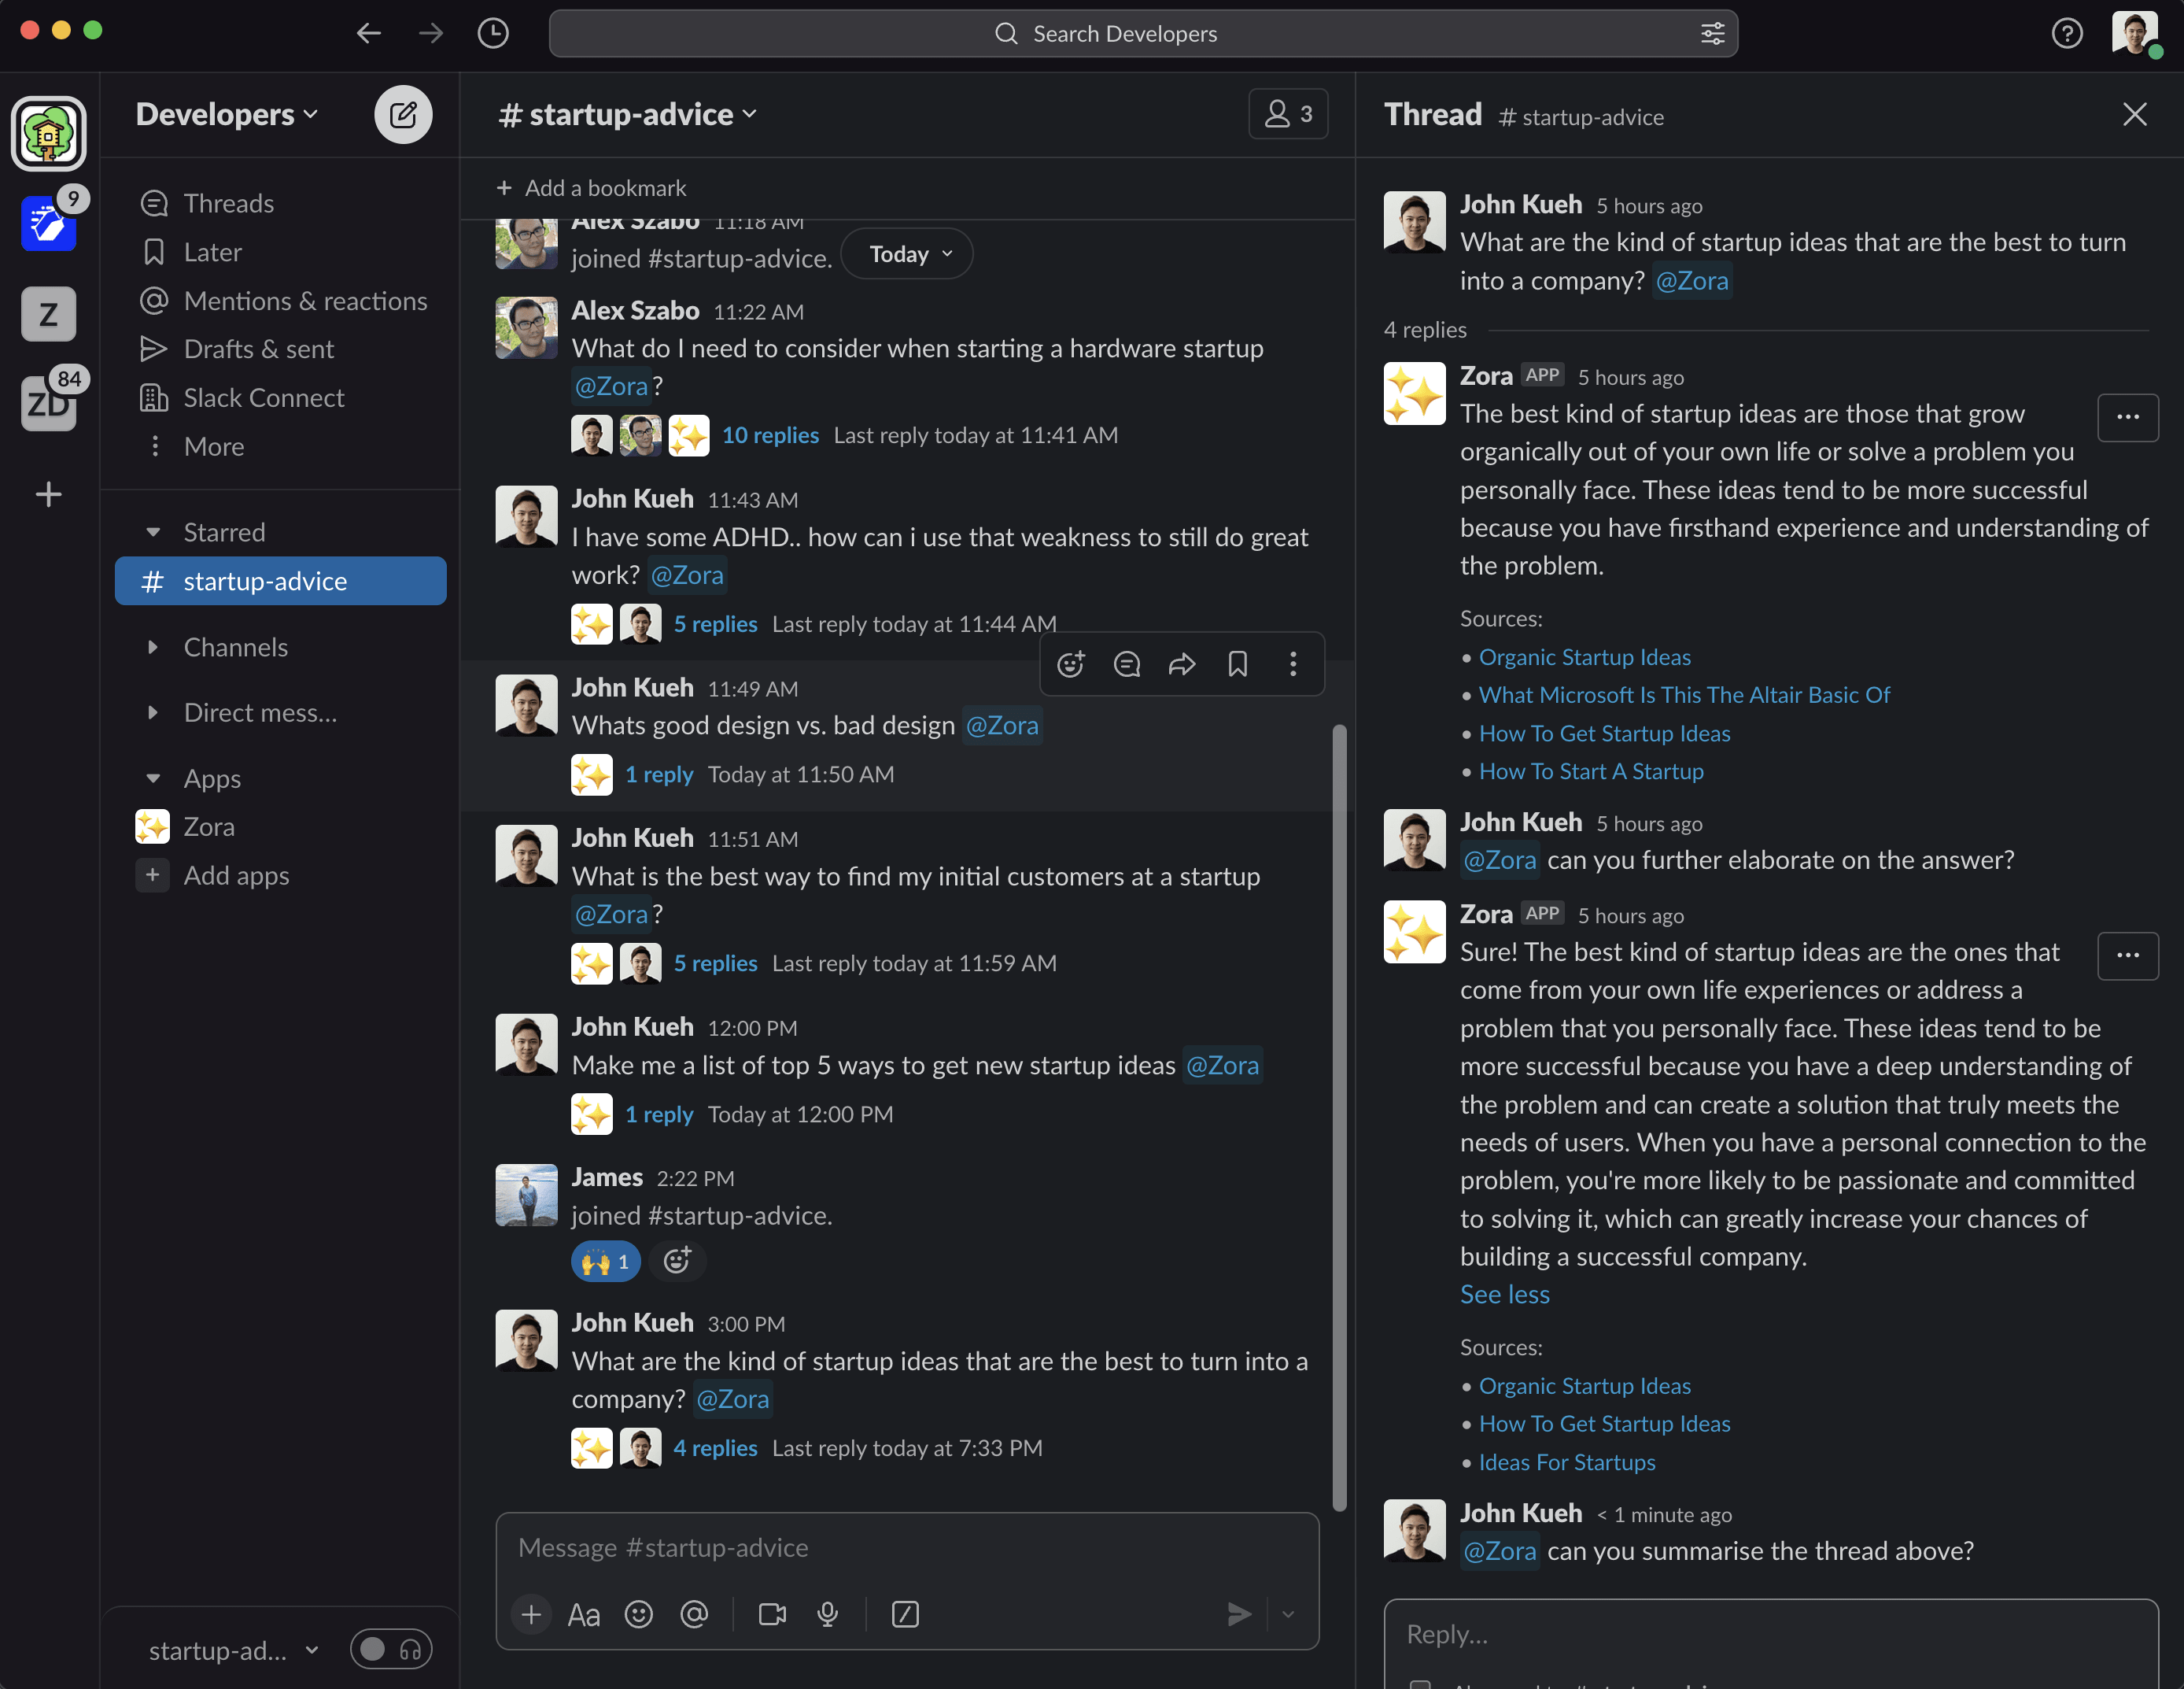Insert a mention with @ icon
This screenshot has width=2184, height=1689.
pos(694,1614)
